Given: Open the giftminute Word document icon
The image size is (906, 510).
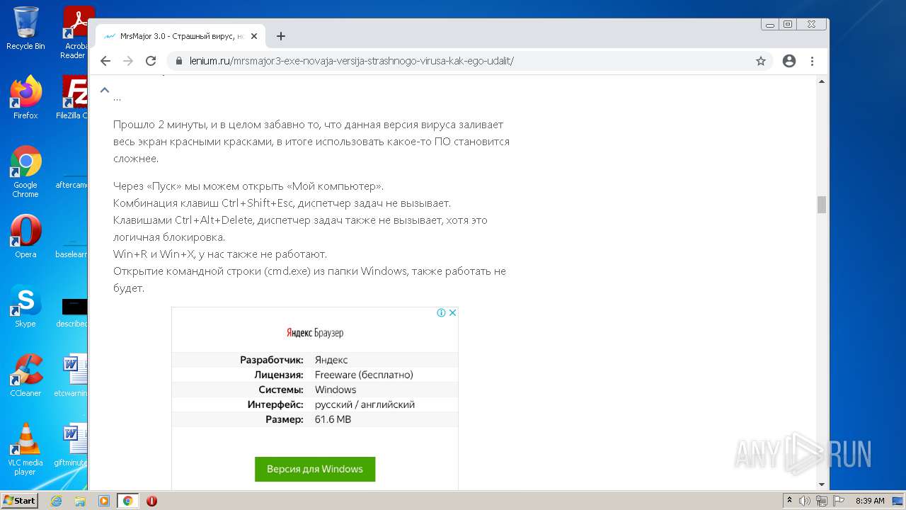Looking at the screenshot, I should tap(71, 445).
